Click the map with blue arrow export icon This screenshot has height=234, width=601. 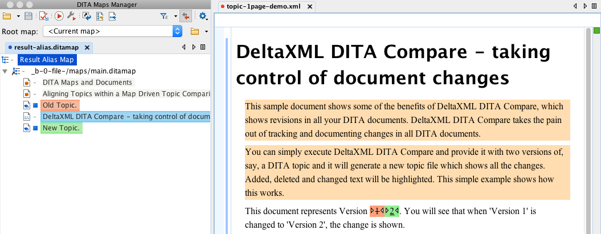pos(113,17)
